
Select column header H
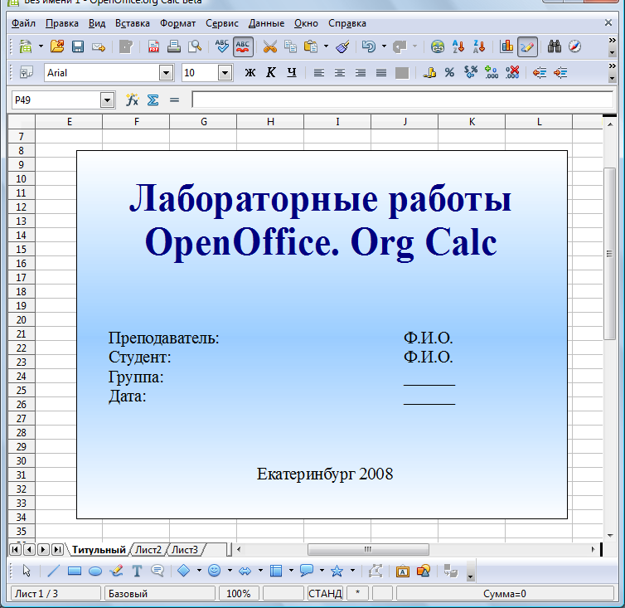(270, 122)
